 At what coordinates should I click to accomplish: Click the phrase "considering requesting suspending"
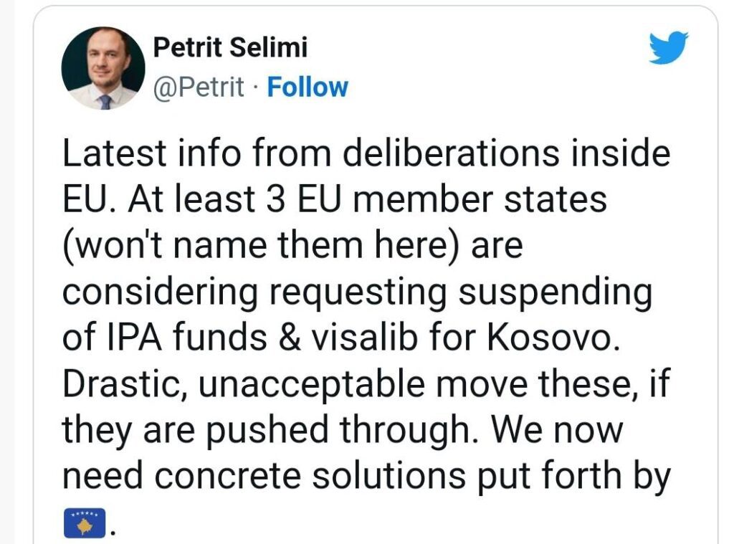(x=357, y=293)
